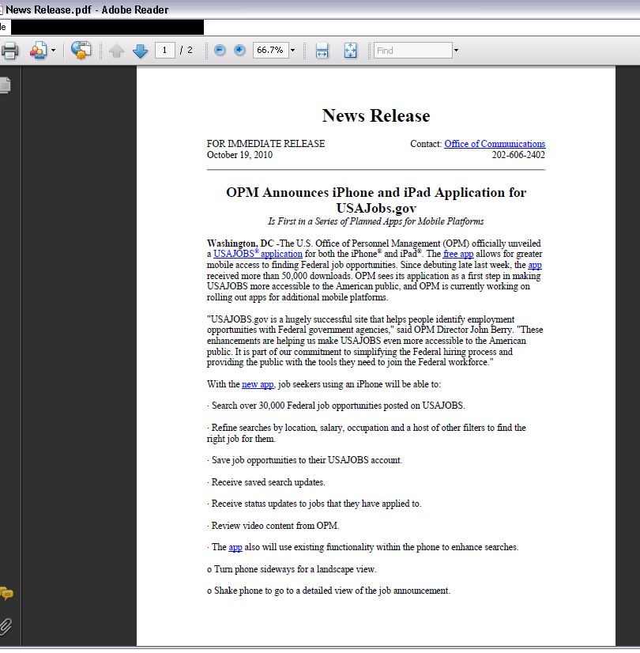Image resolution: width=640 pixels, height=653 pixels.
Task: Zoom in with the plus button
Action: [239, 51]
